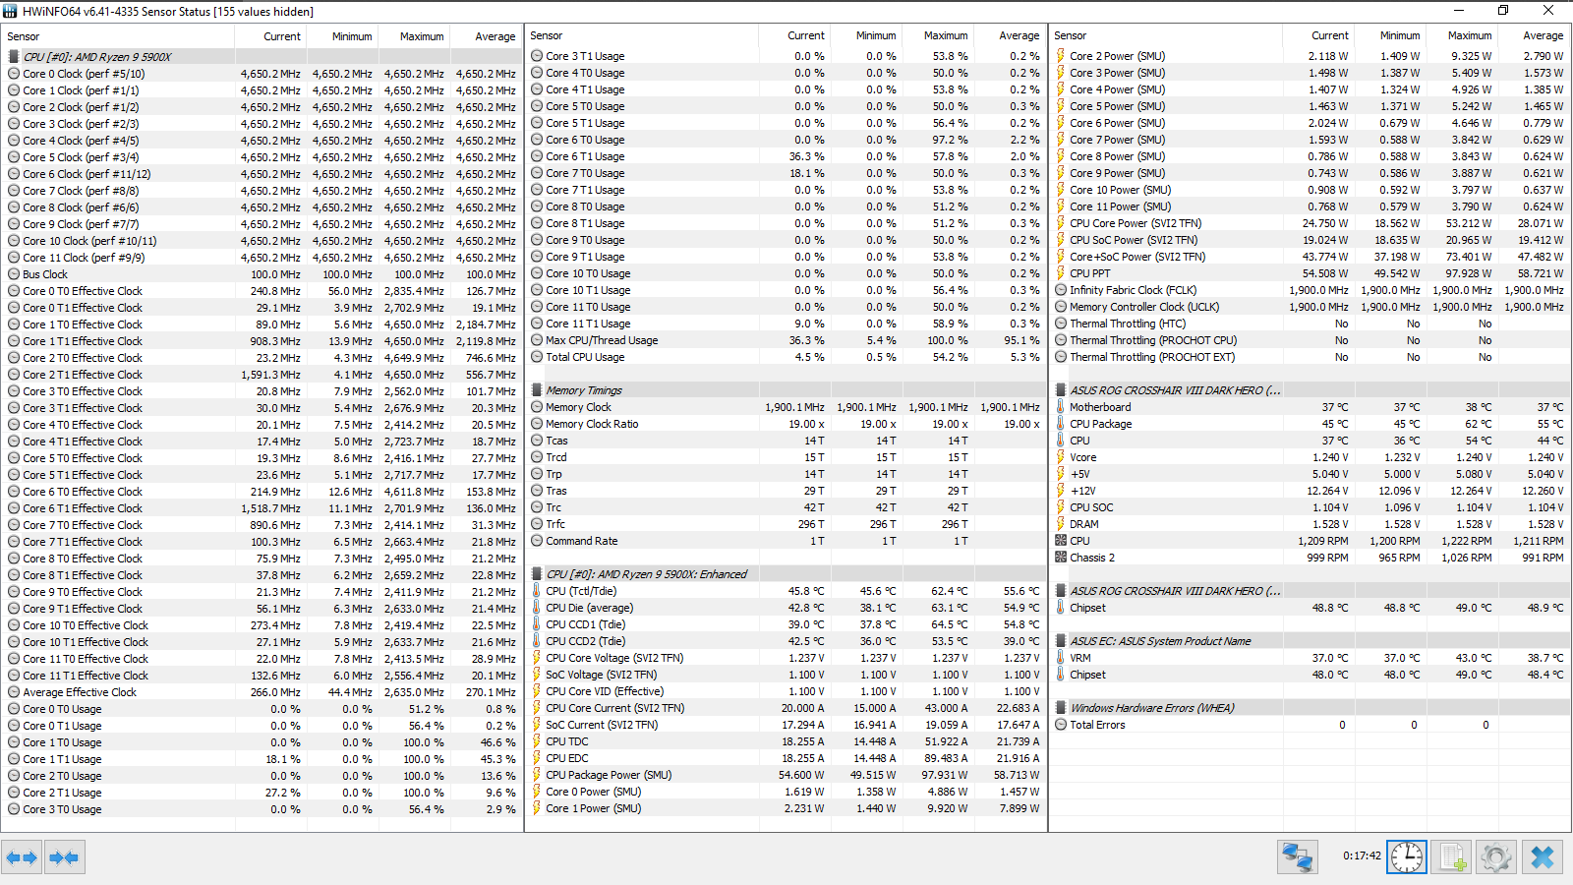
Task: Click the expand columns double-arrow button
Action: pyautogui.click(x=22, y=857)
